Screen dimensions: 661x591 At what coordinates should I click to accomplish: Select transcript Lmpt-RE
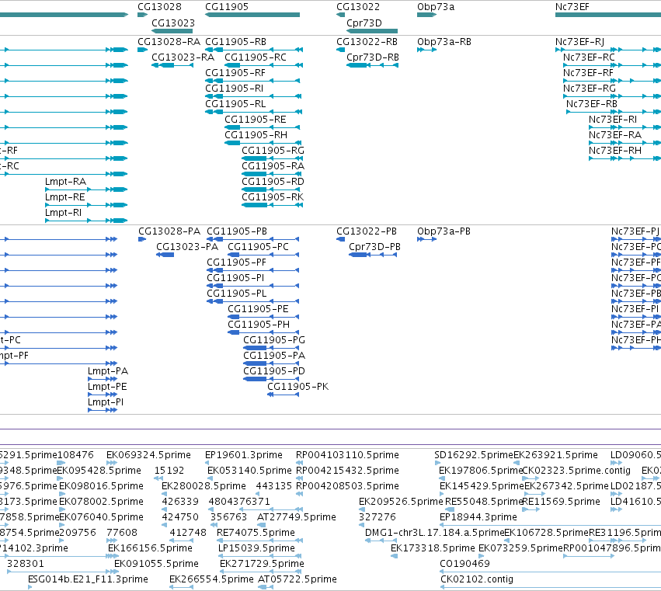[x=65, y=197]
